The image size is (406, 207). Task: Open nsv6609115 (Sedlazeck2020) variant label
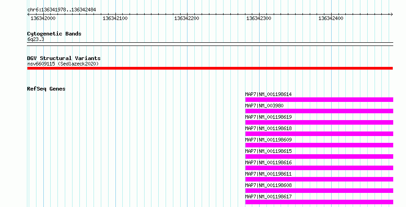(x=63, y=64)
